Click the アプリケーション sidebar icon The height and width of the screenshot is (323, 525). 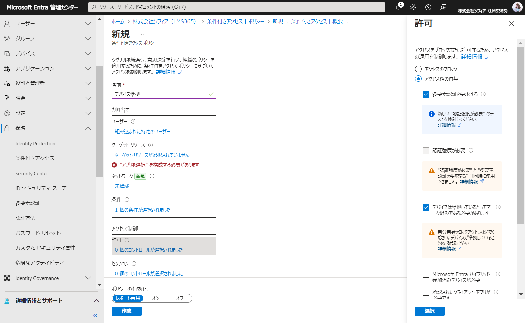7,69
